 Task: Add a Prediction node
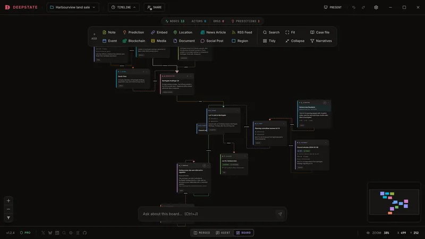pos(133,32)
